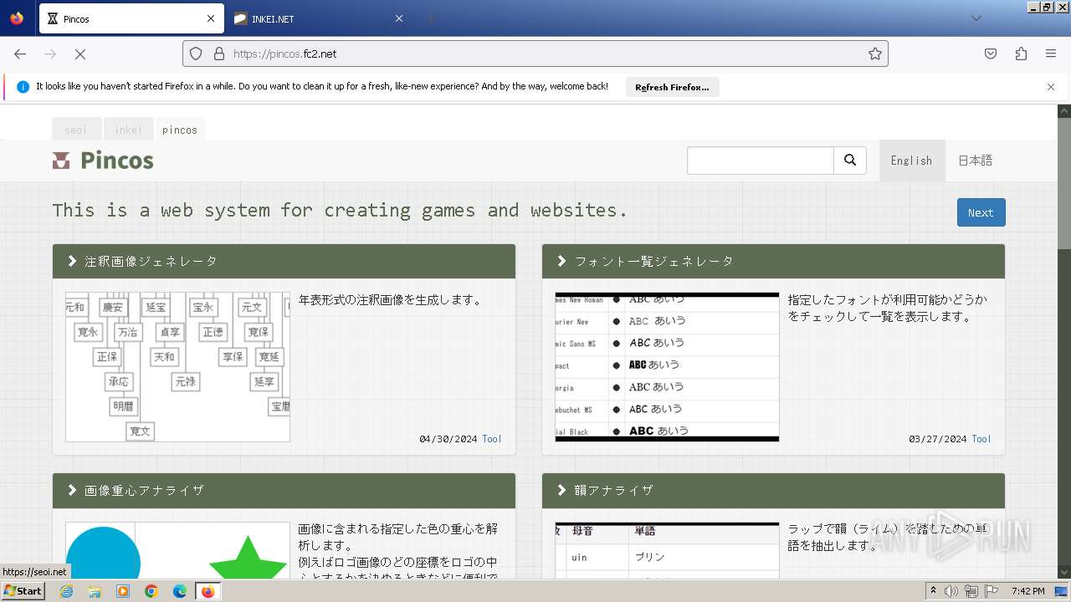Screen dimensions: 1071x602
Task: Open the volume speaker tray icon
Action: pos(952,591)
